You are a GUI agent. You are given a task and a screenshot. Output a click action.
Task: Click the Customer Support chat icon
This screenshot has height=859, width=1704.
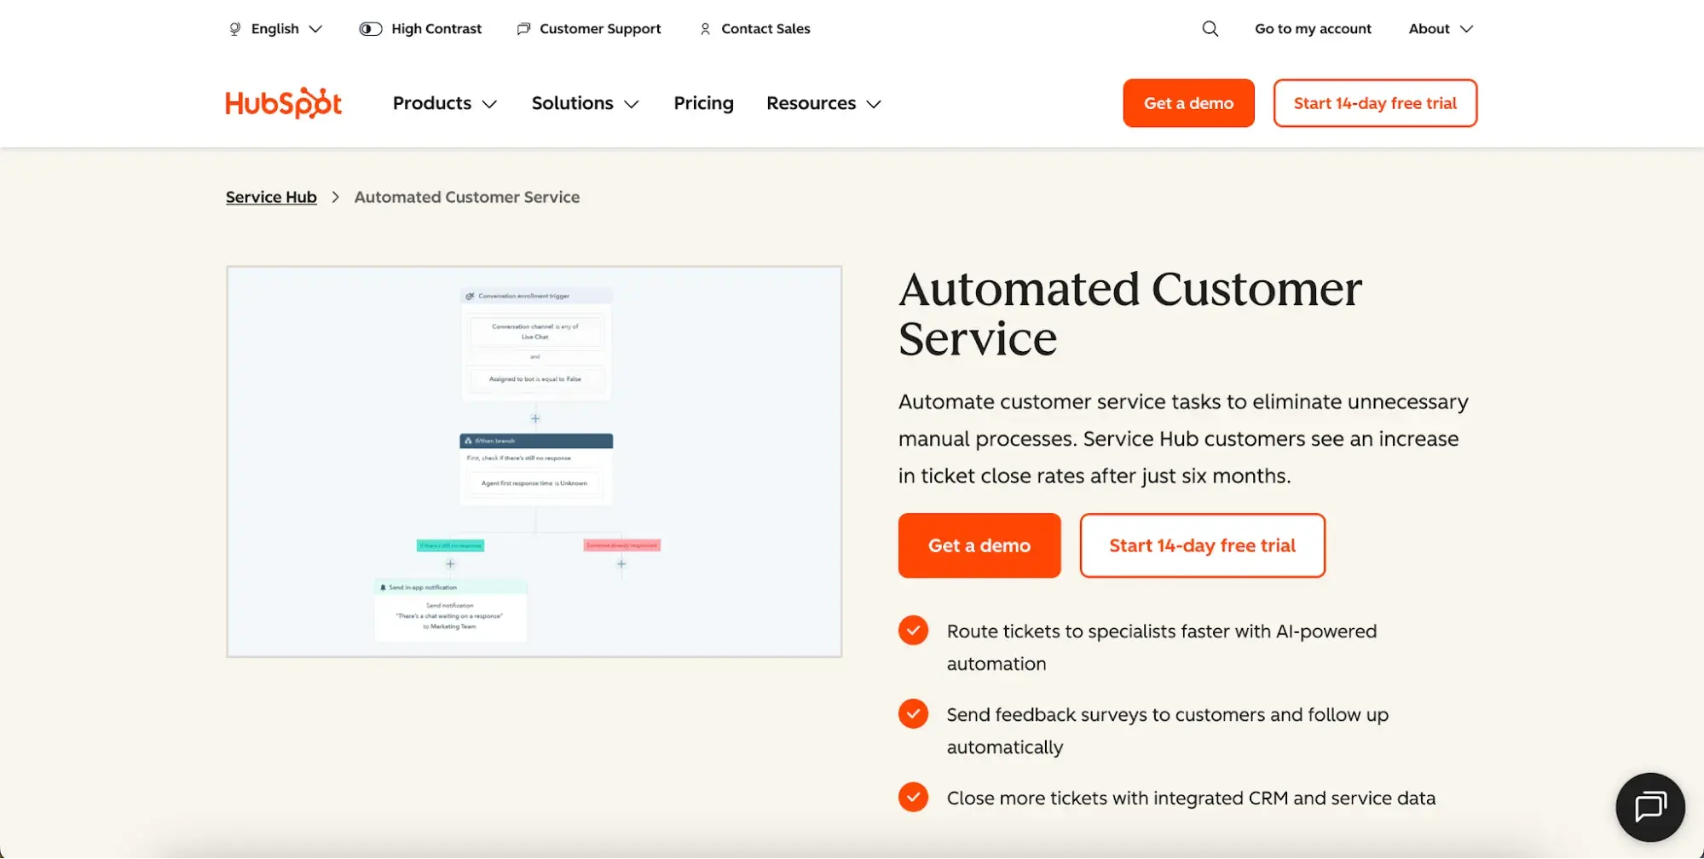523,29
